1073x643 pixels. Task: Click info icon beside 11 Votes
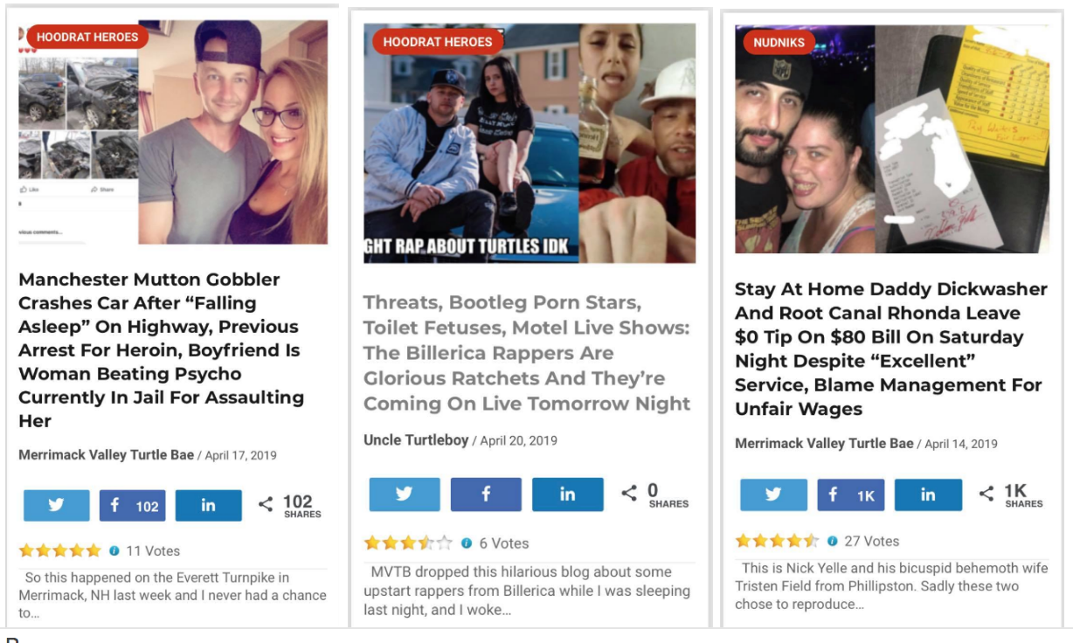point(114,551)
